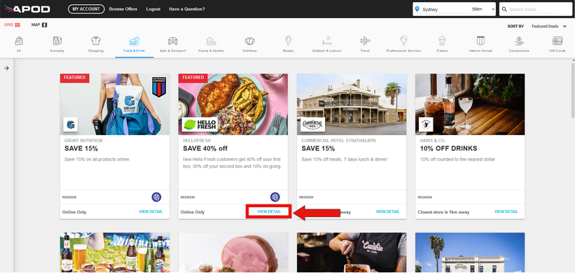Click the Grunt Nutrition logo badge
The height and width of the screenshot is (278, 575).
(x=71, y=125)
